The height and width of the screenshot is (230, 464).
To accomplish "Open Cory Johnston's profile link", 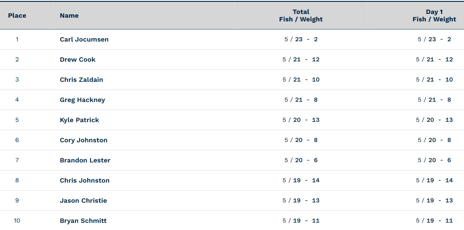I will tap(84, 140).
